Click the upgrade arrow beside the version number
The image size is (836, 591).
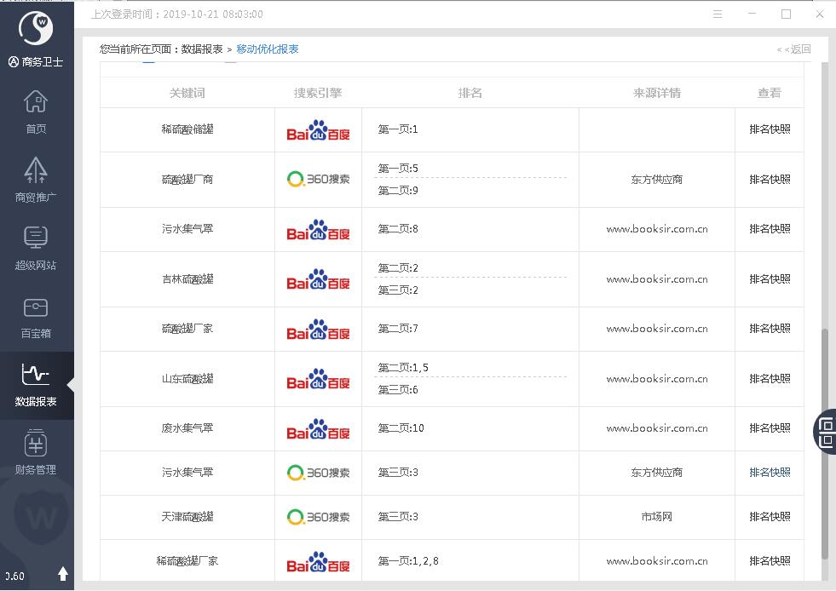[x=63, y=574]
